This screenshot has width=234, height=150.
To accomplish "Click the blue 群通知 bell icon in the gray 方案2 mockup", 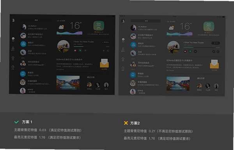I will (133, 75).
